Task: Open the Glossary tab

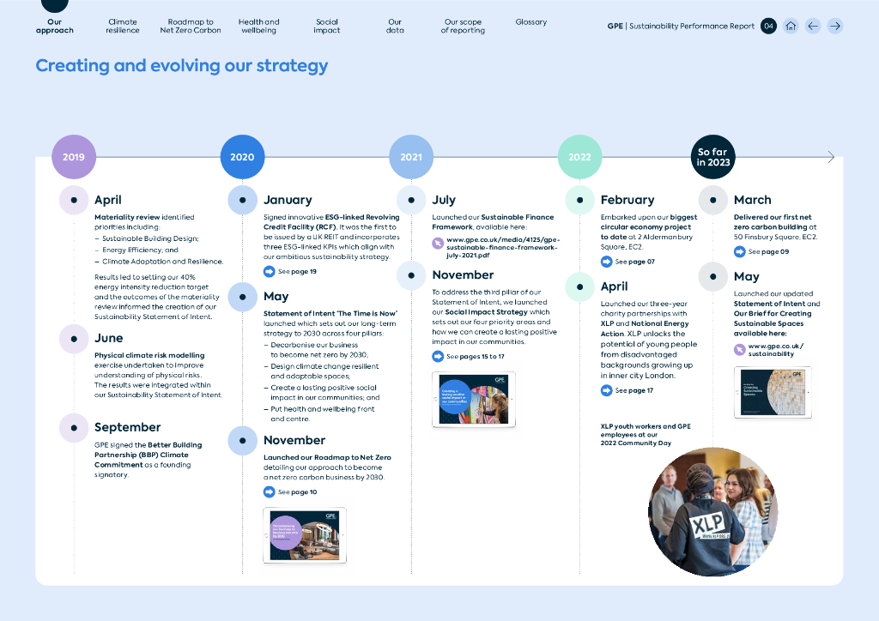Action: pos(530,21)
